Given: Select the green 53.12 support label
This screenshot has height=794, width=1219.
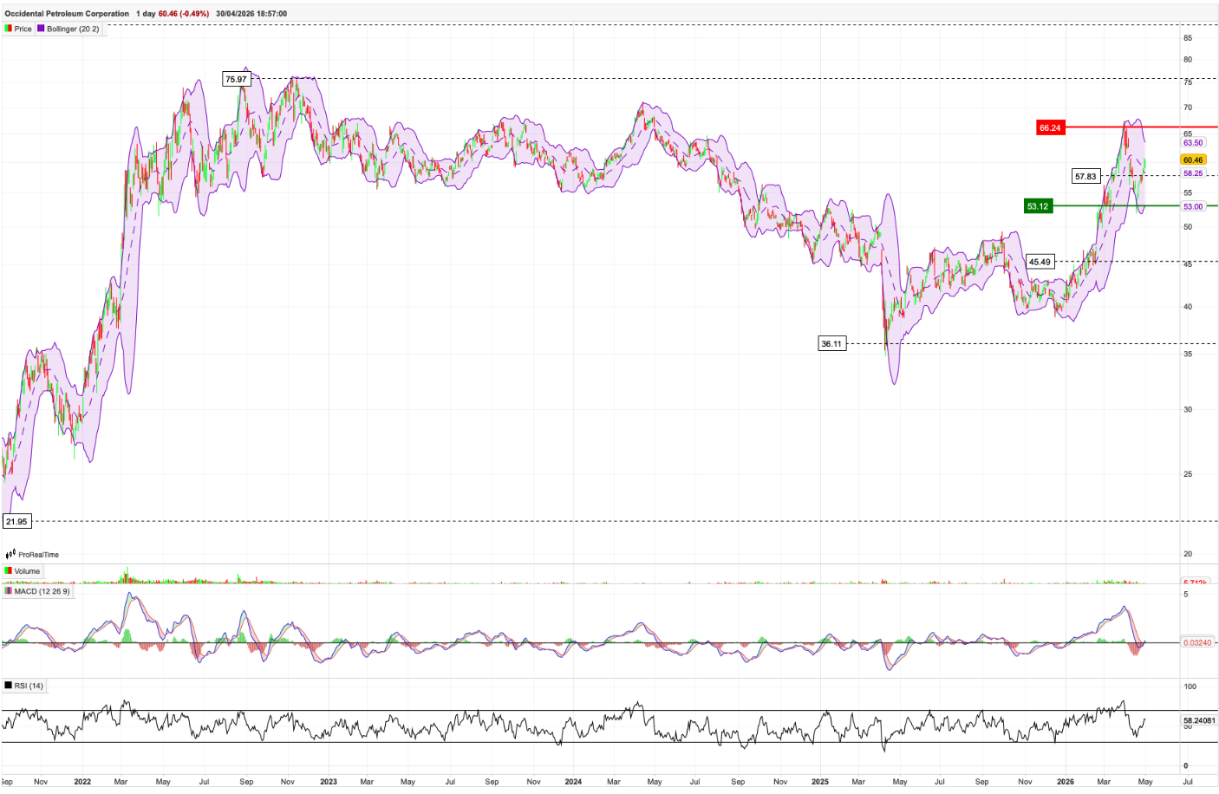Looking at the screenshot, I should pyautogui.click(x=1038, y=206).
